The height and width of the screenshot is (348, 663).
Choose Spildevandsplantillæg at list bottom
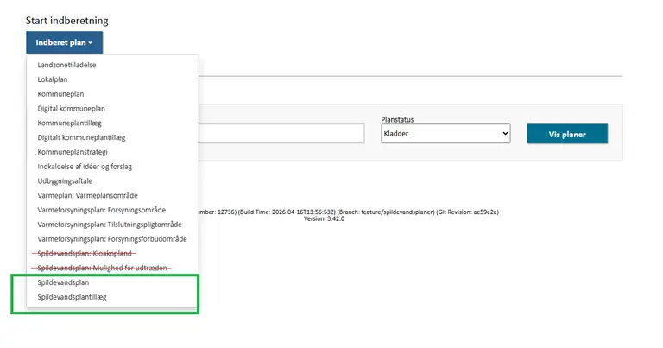(x=72, y=297)
